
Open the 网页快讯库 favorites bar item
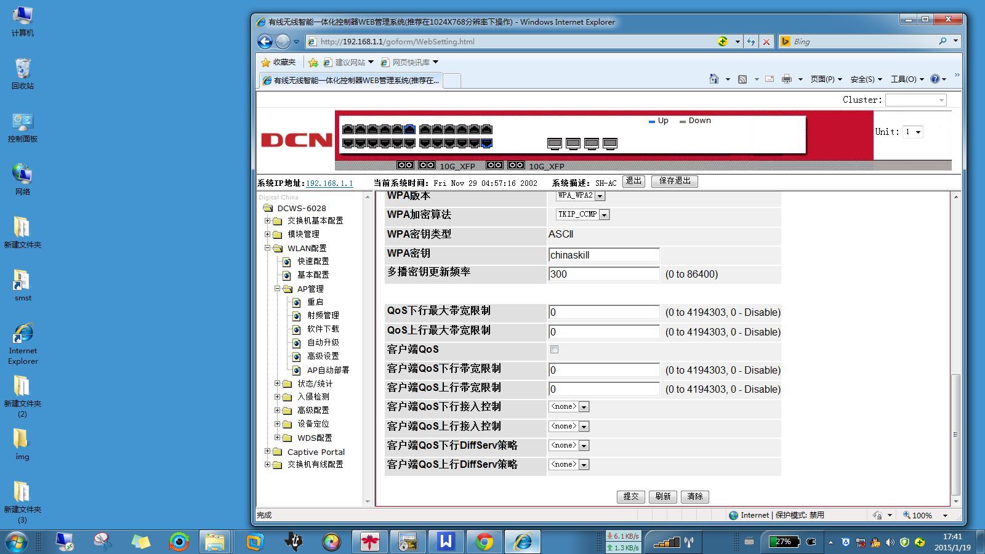409,62
